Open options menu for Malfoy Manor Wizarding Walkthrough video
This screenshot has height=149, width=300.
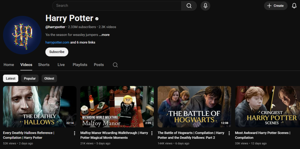tap(152, 133)
